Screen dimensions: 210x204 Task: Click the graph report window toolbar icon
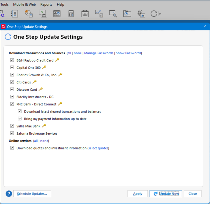(x=57, y=13)
